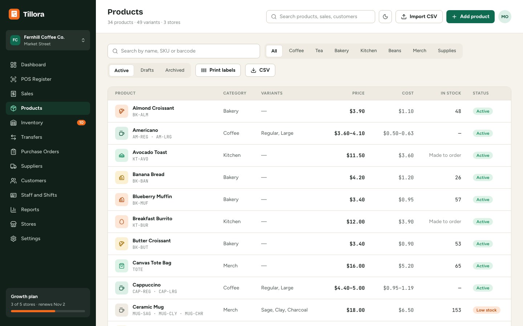Open the Reports section
The image size is (523, 326).
coord(48,210)
